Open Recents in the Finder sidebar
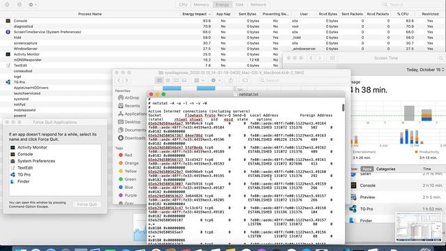The width and height of the screenshot is (446, 251). [x=129, y=105]
